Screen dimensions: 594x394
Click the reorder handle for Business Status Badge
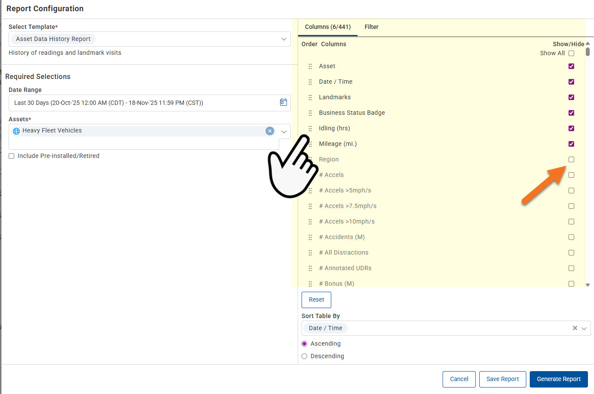pyautogui.click(x=310, y=113)
